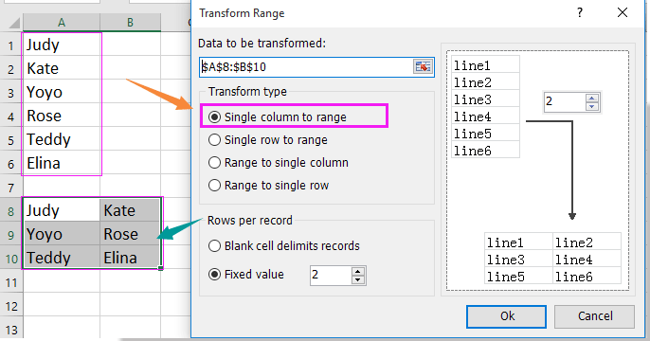Click cell A9 containing Yoyo
Image resolution: width=650 pixels, height=341 pixels.
62,234
